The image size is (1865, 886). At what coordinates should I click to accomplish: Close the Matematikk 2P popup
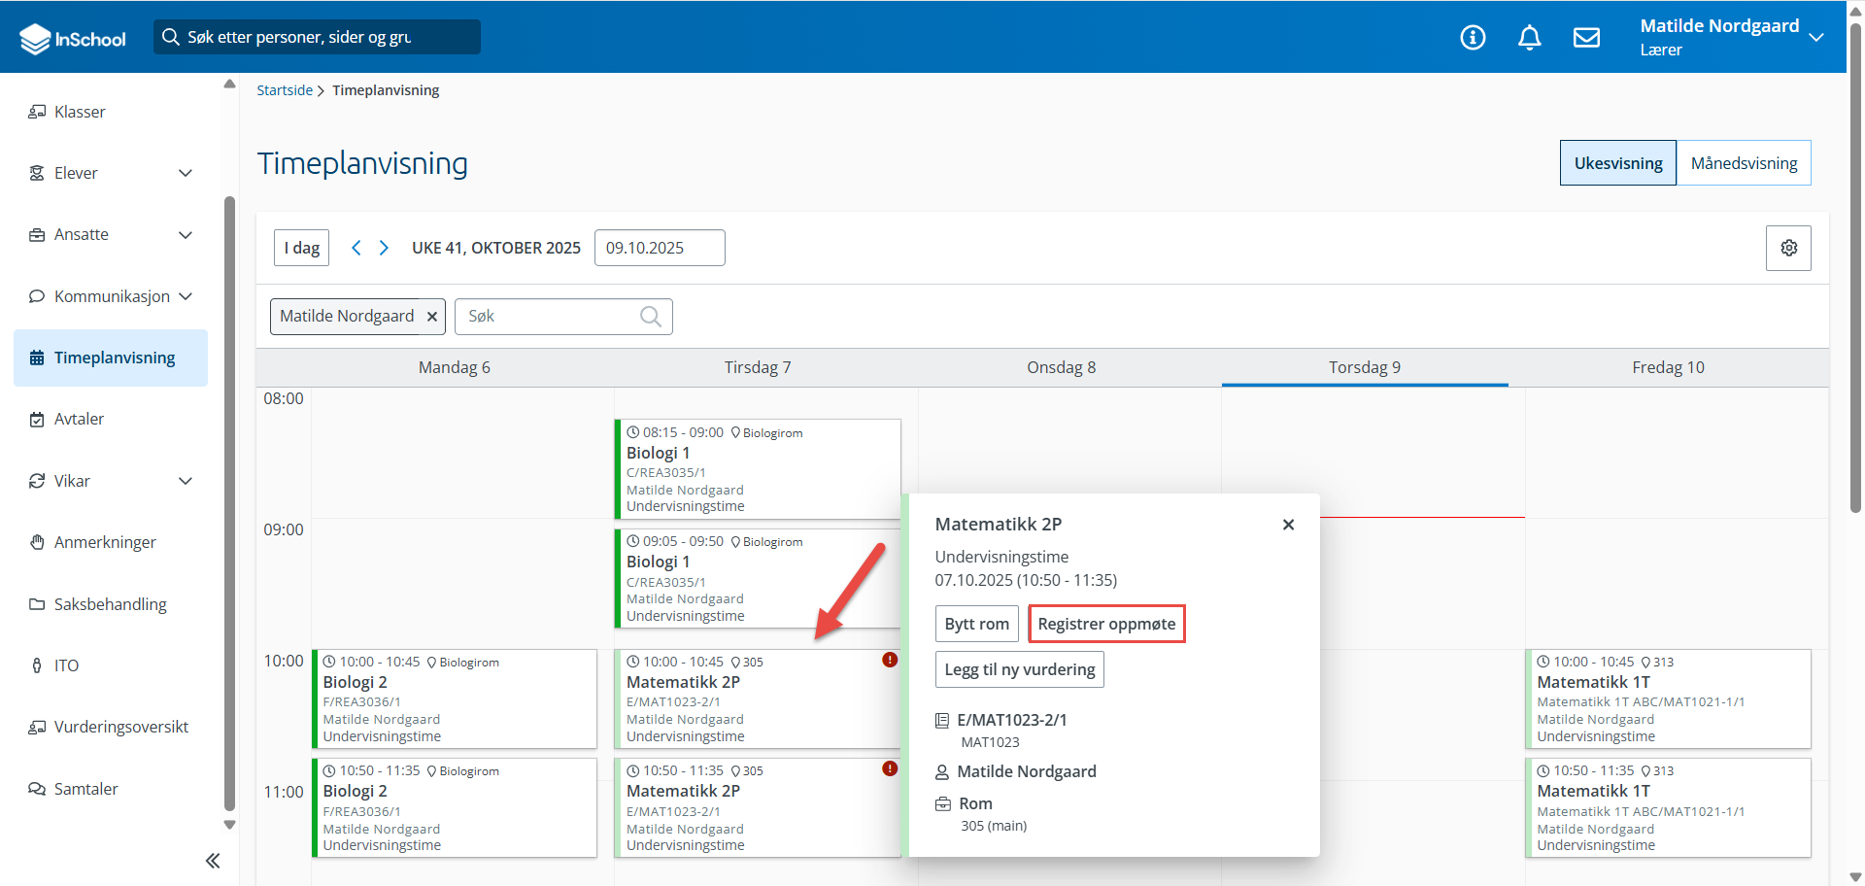coord(1288,525)
